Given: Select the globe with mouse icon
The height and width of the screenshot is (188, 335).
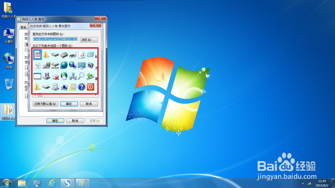Looking at the screenshot, I should [x=64, y=76].
